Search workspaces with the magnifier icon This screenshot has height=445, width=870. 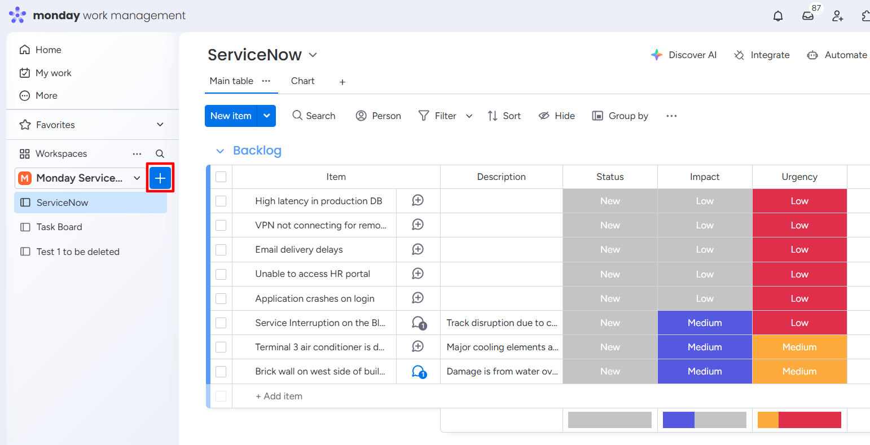[160, 153]
